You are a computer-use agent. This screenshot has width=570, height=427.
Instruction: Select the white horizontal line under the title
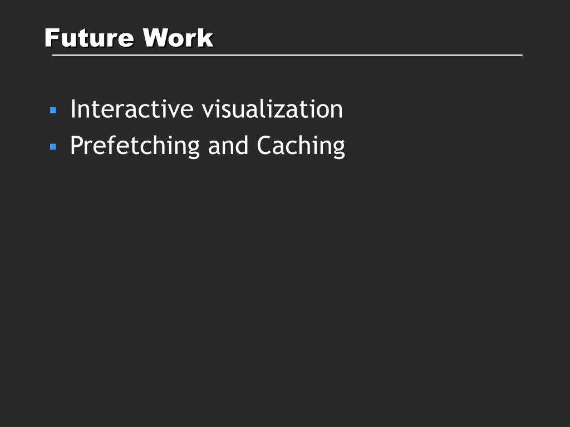tap(287, 55)
